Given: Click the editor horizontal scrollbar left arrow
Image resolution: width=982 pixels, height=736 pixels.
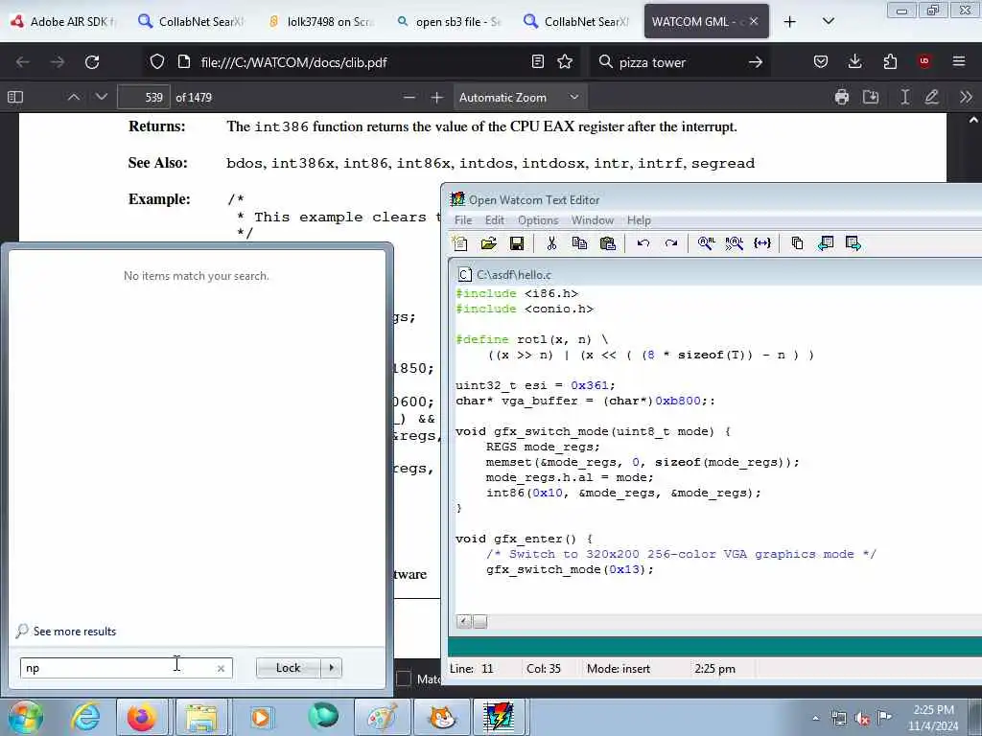Looking at the screenshot, I should click(464, 621).
